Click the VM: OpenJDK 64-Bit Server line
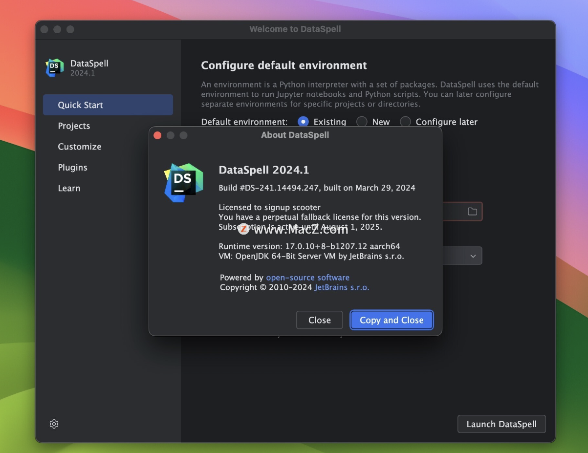Image resolution: width=588 pixels, height=453 pixels. coord(311,256)
